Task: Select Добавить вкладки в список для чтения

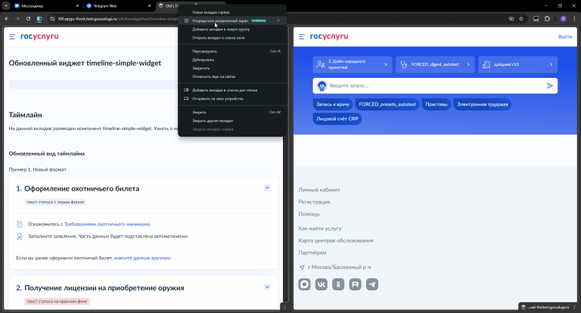Action: 232,90
